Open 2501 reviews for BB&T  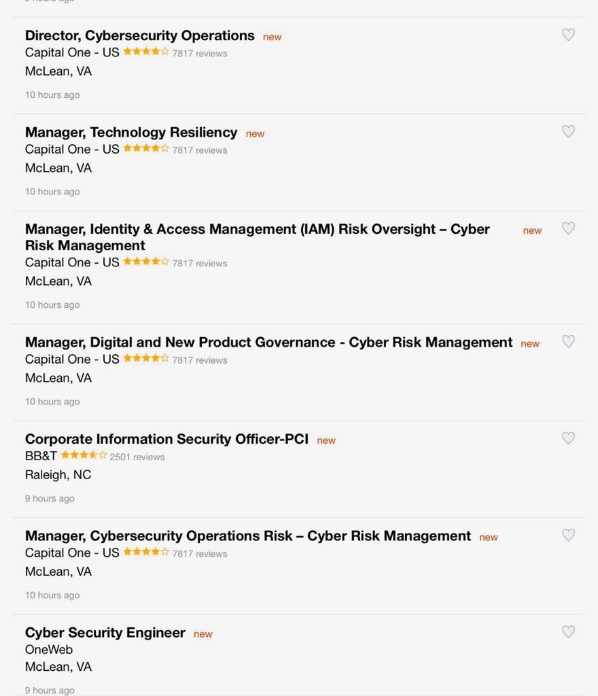click(137, 457)
